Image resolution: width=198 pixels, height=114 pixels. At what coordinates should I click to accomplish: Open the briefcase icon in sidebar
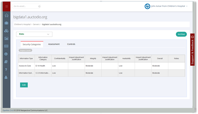[x=7, y=23]
